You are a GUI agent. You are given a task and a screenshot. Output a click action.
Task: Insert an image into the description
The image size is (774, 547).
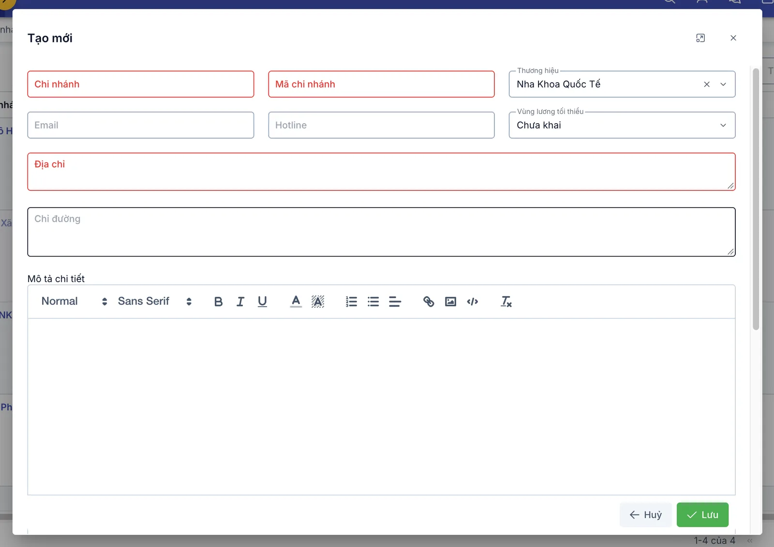click(x=450, y=302)
